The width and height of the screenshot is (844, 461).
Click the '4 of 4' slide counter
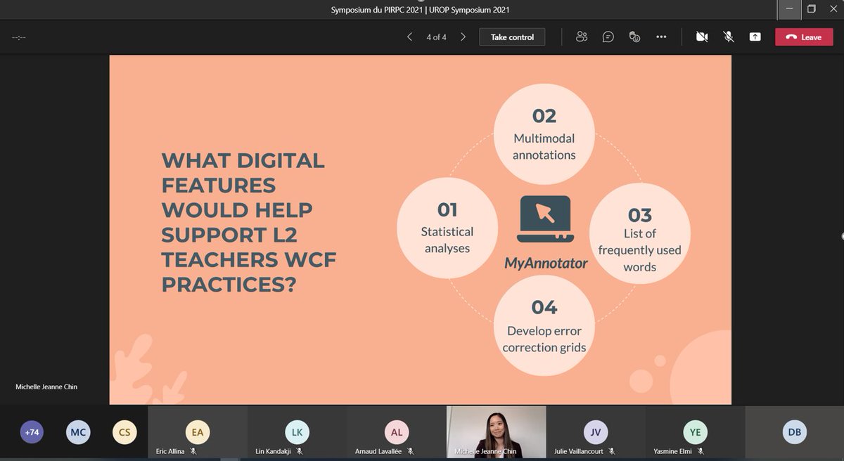tap(436, 37)
